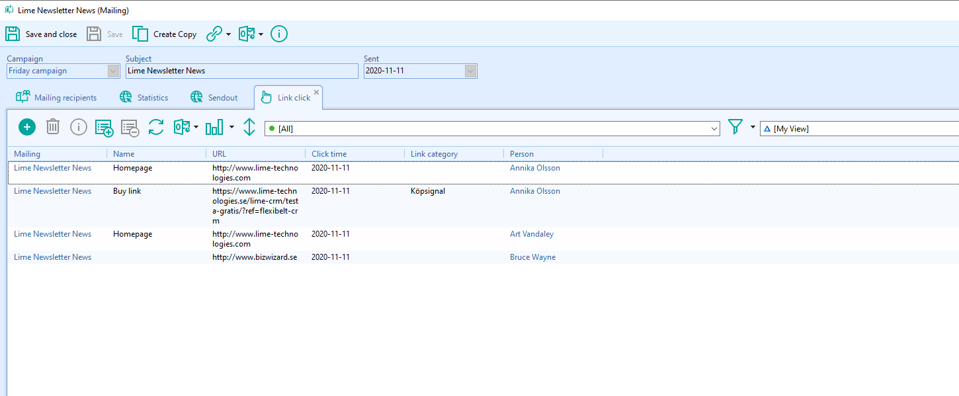The width and height of the screenshot is (959, 396).
Task: Open the bar chart reports dropdown arrow
Action: [x=232, y=127]
